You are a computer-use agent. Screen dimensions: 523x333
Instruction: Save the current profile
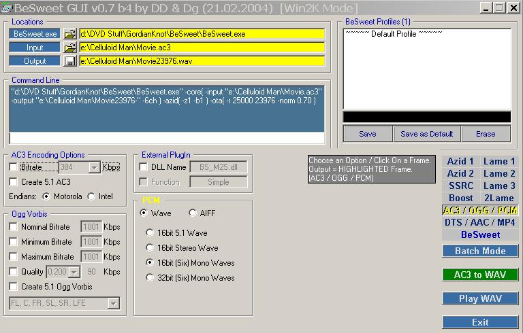tap(368, 134)
